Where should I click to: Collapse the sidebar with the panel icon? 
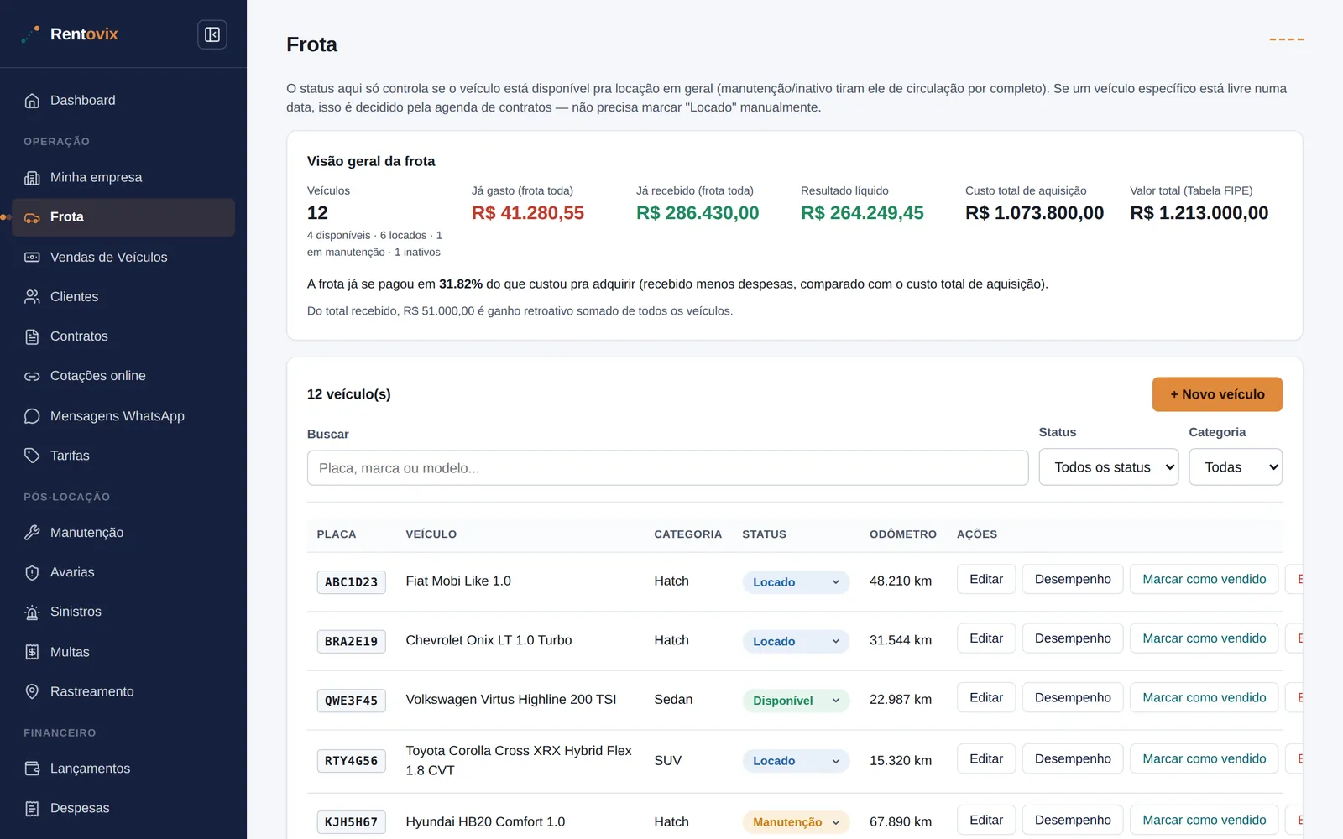pyautogui.click(x=212, y=34)
